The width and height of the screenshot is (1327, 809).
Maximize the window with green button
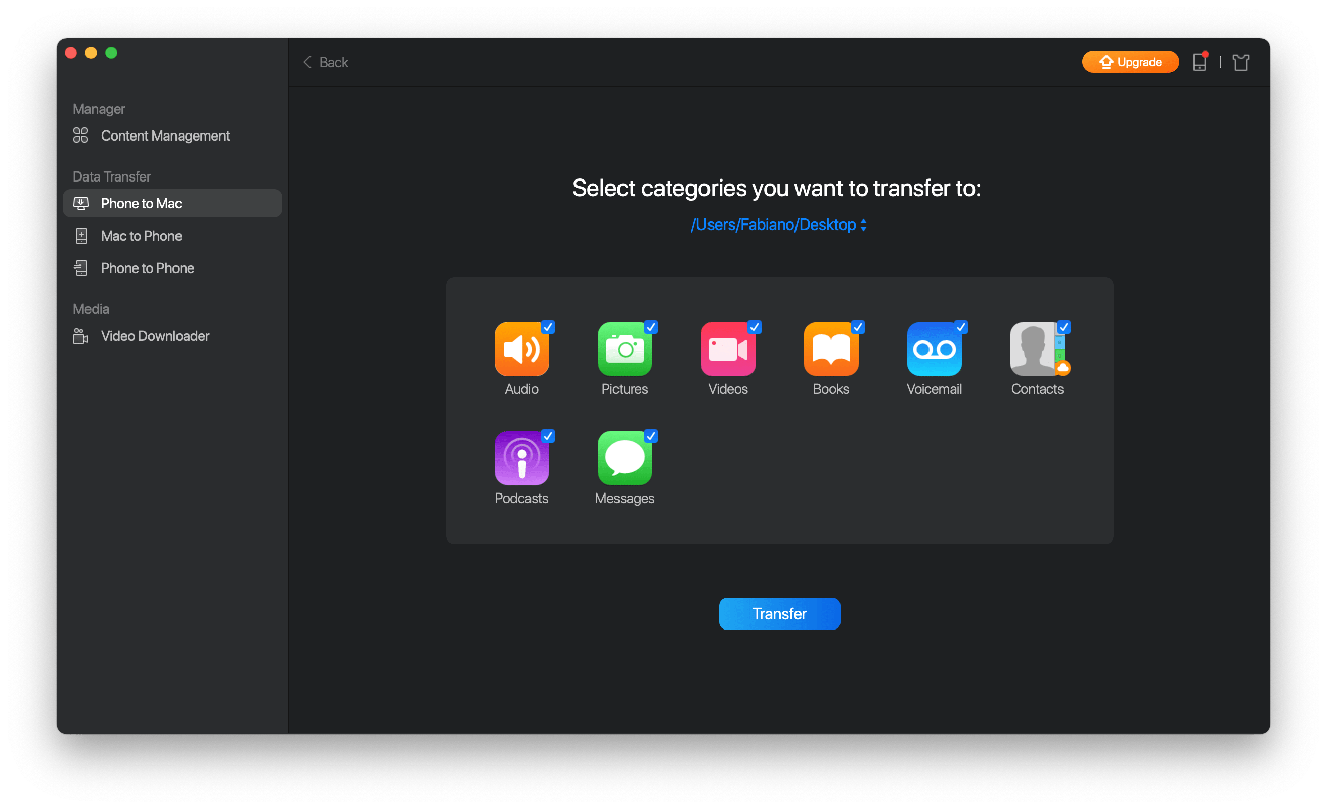pyautogui.click(x=111, y=52)
